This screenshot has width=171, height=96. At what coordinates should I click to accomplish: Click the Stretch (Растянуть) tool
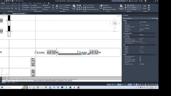(25, 9)
